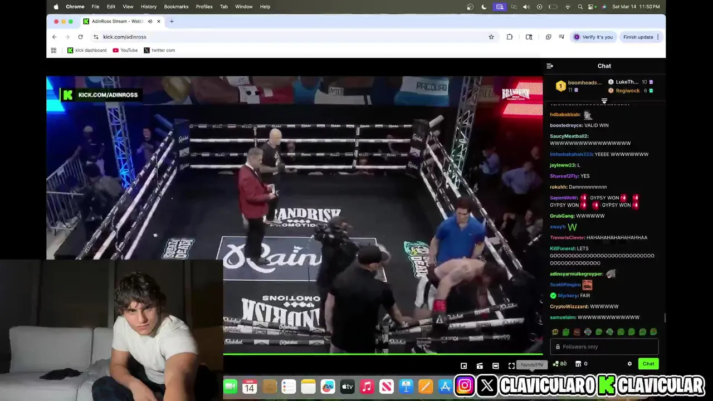Open the channel points icon showing 80

[x=559, y=364]
